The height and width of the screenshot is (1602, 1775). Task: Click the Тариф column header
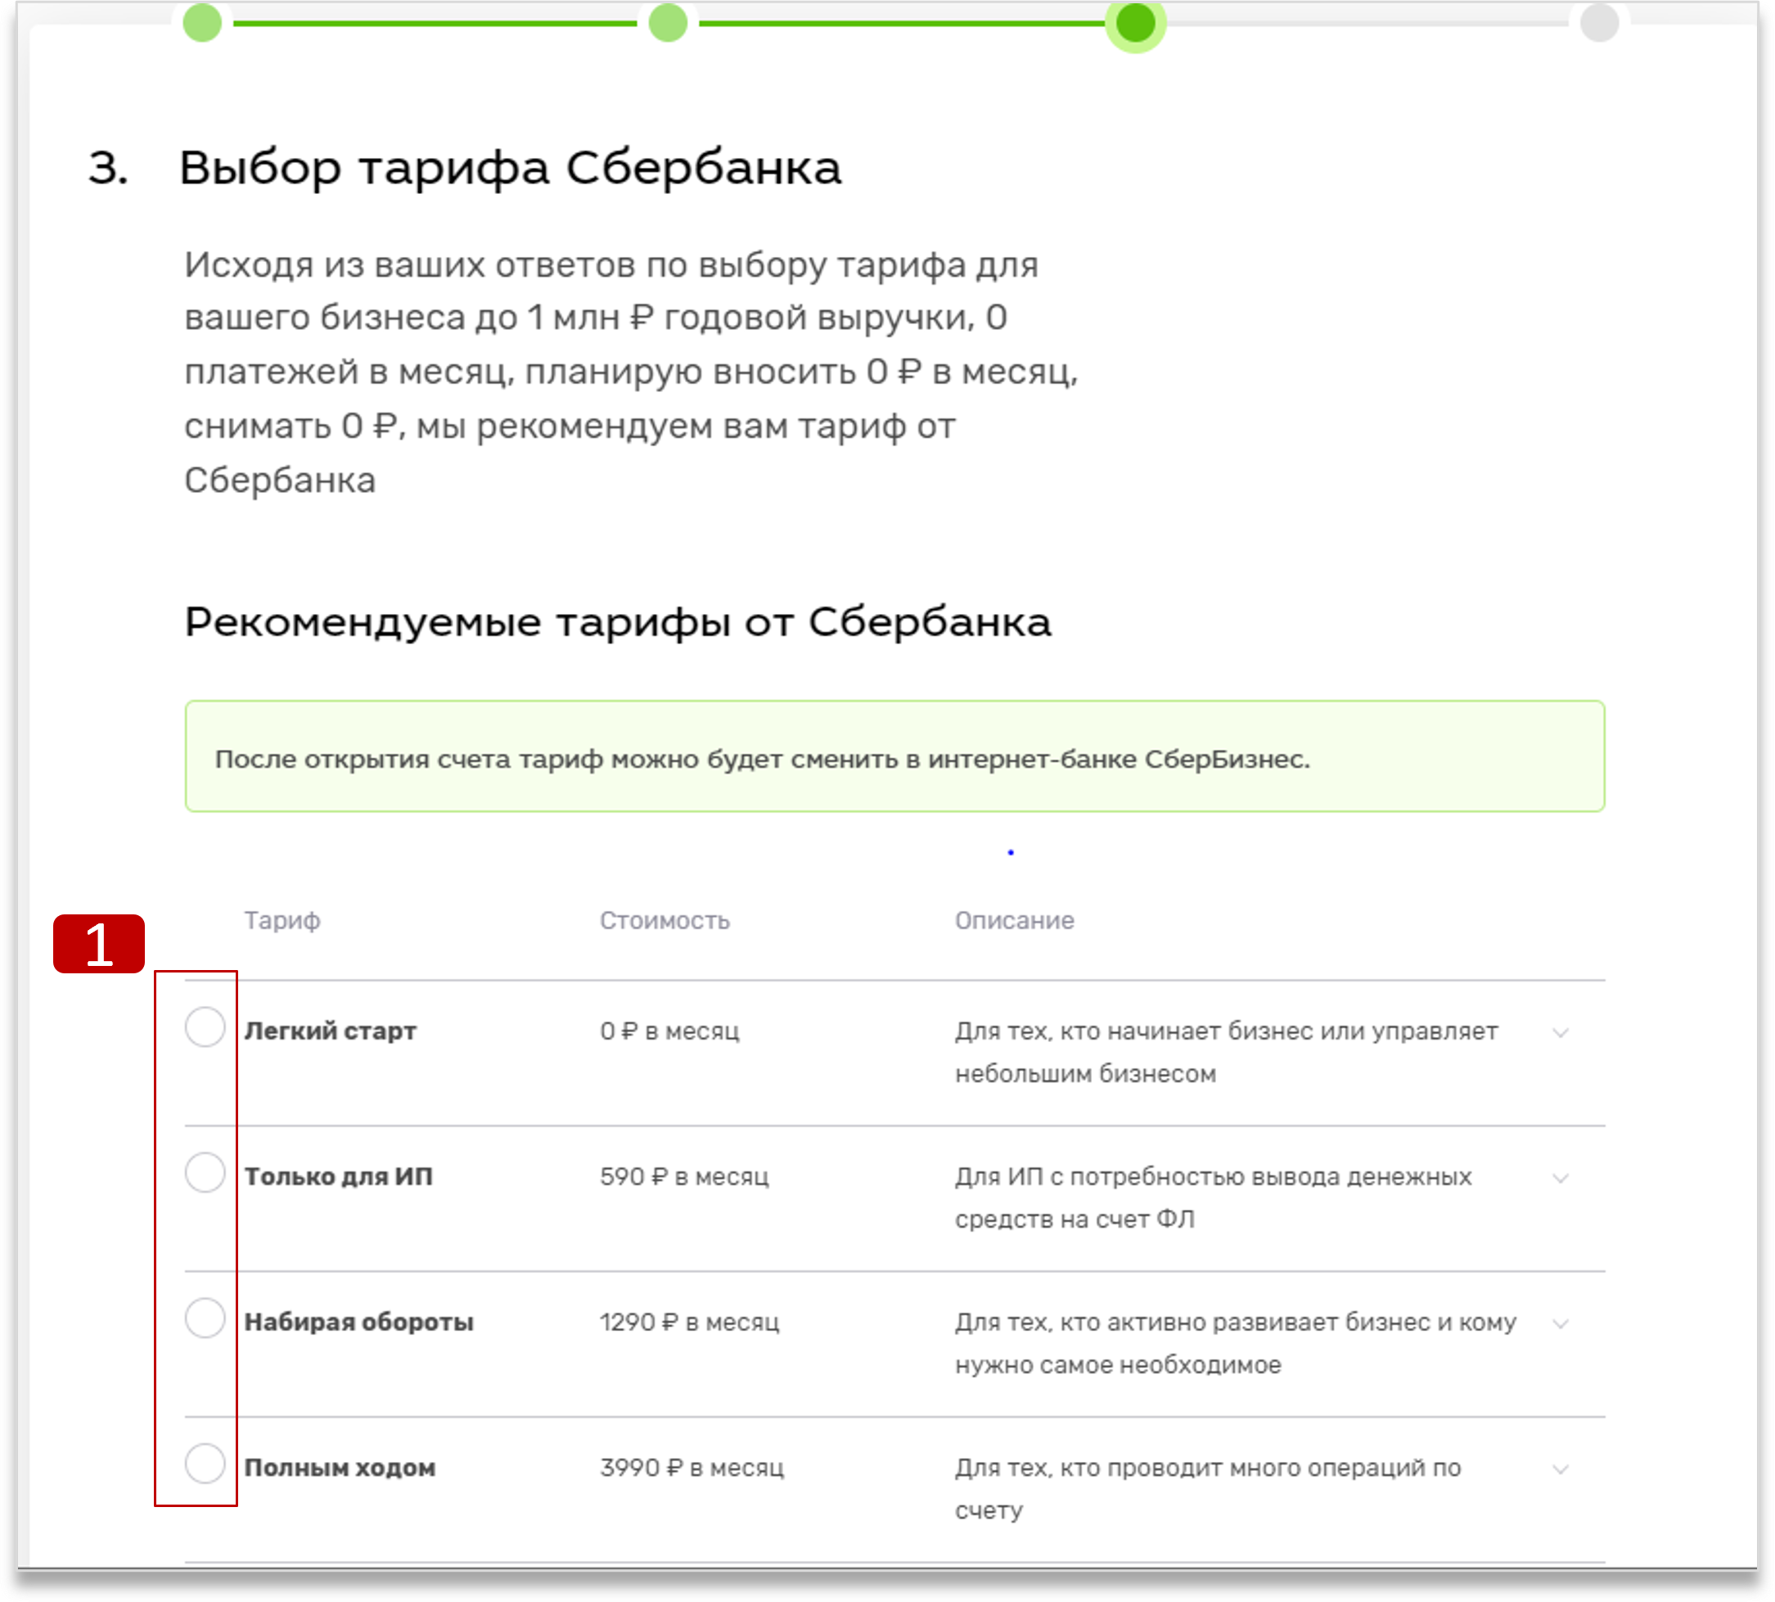pos(282,920)
